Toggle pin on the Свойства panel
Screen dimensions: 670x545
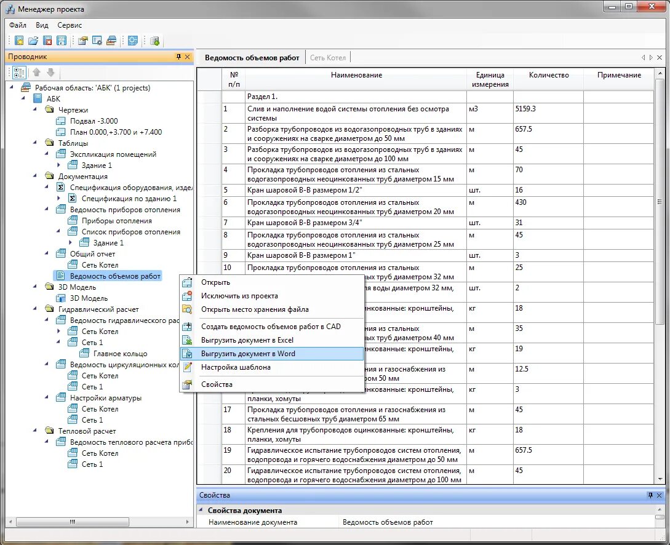(650, 495)
